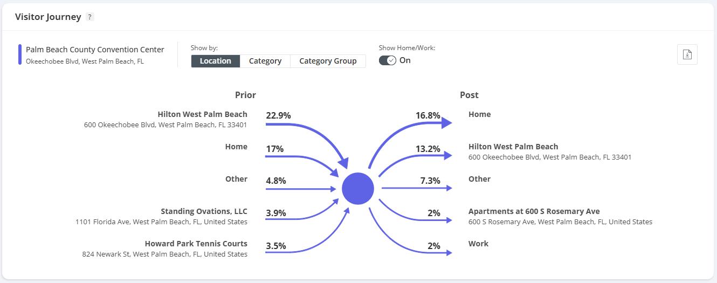The height and width of the screenshot is (283, 717).
Task: Select Apartments at 600 S Rosemary Ave
Action: click(534, 211)
